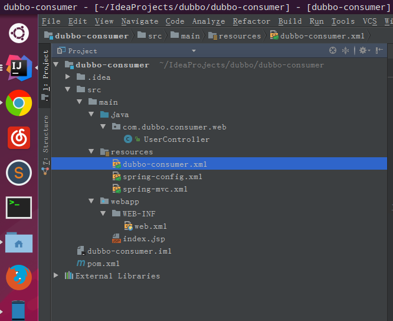Click the collapse all icon in Project panel
This screenshot has width=393, height=321.
[x=345, y=50]
